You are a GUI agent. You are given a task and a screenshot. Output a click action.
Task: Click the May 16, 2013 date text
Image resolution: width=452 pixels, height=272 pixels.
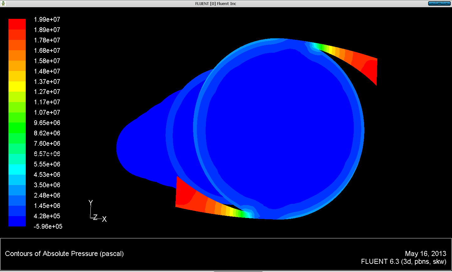click(425, 254)
